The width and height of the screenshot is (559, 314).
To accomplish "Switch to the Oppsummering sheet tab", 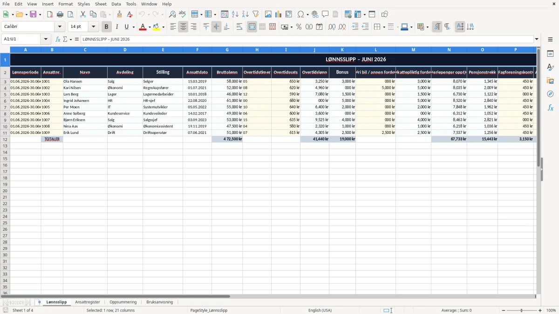I will [123, 302].
